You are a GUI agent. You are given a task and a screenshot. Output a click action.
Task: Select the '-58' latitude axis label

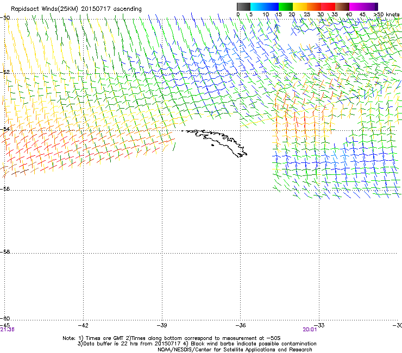pos(5,252)
